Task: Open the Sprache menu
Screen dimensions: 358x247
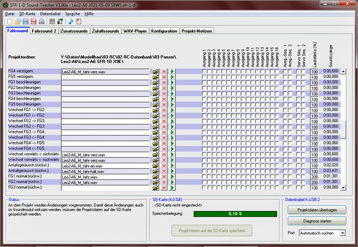Action: 73,14
